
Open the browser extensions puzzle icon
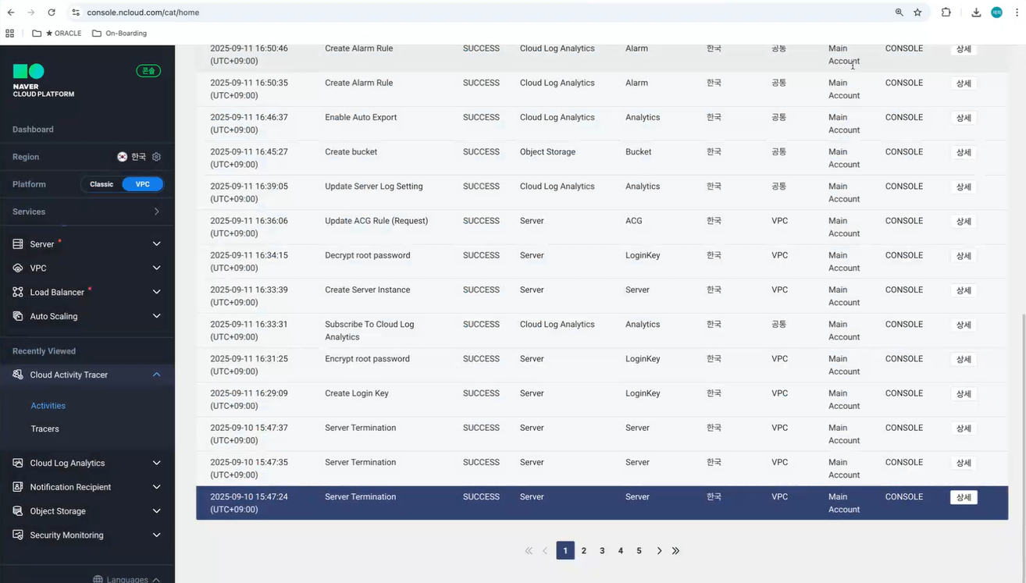(946, 12)
